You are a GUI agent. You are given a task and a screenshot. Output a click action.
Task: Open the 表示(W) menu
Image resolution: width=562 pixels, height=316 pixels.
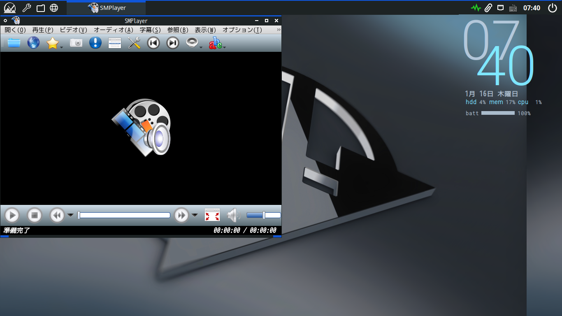click(205, 30)
